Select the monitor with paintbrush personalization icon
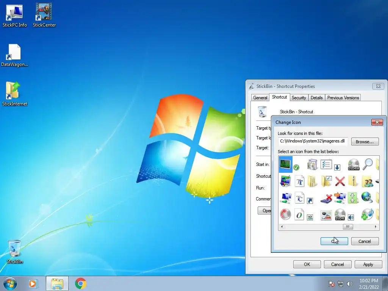The image size is (388, 291). pyautogui.click(x=285, y=181)
